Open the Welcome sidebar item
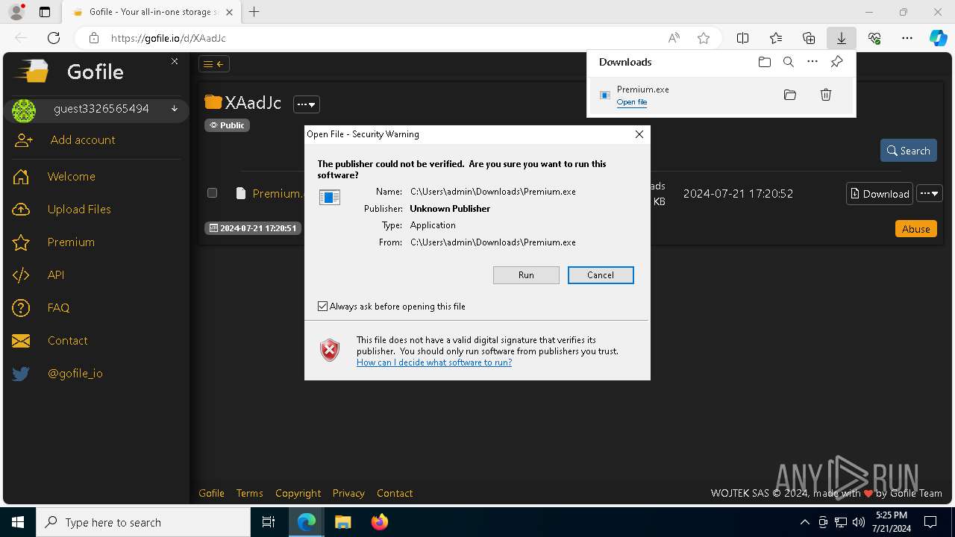This screenshot has width=955, height=537. 72,177
